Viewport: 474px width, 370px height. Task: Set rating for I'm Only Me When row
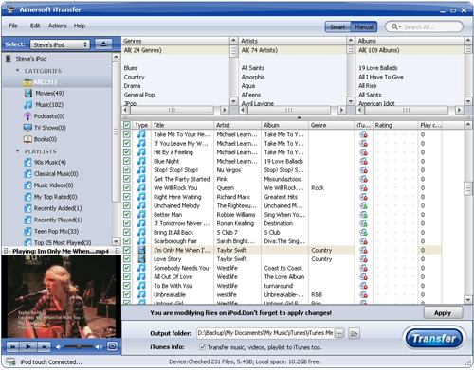point(395,250)
